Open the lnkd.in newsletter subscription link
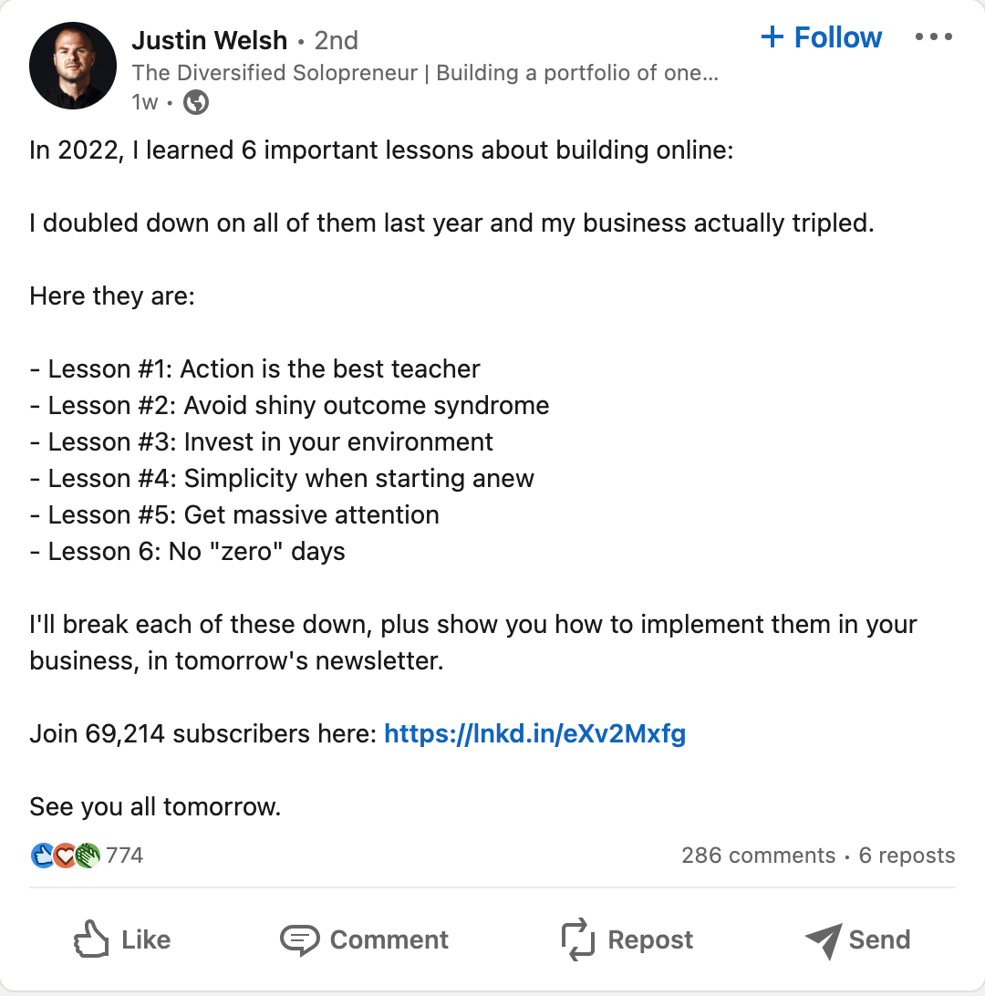 (x=536, y=733)
